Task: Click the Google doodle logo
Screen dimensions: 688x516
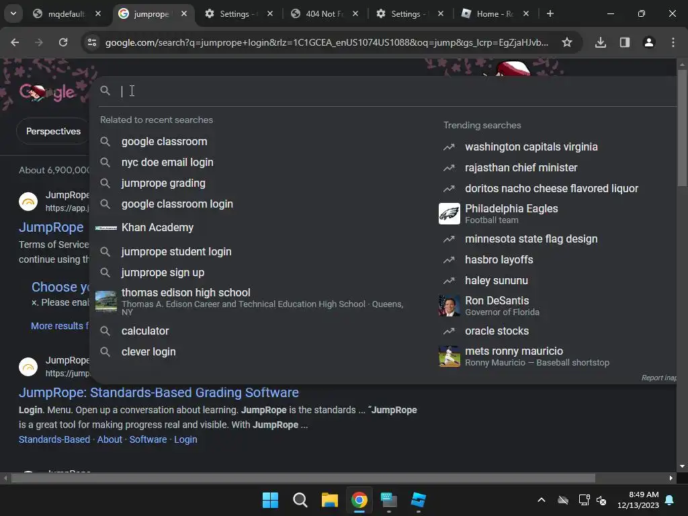Action: pos(48,92)
